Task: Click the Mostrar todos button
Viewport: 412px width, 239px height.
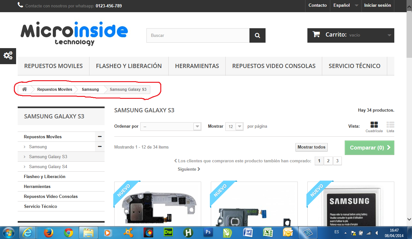Action: tap(312, 147)
